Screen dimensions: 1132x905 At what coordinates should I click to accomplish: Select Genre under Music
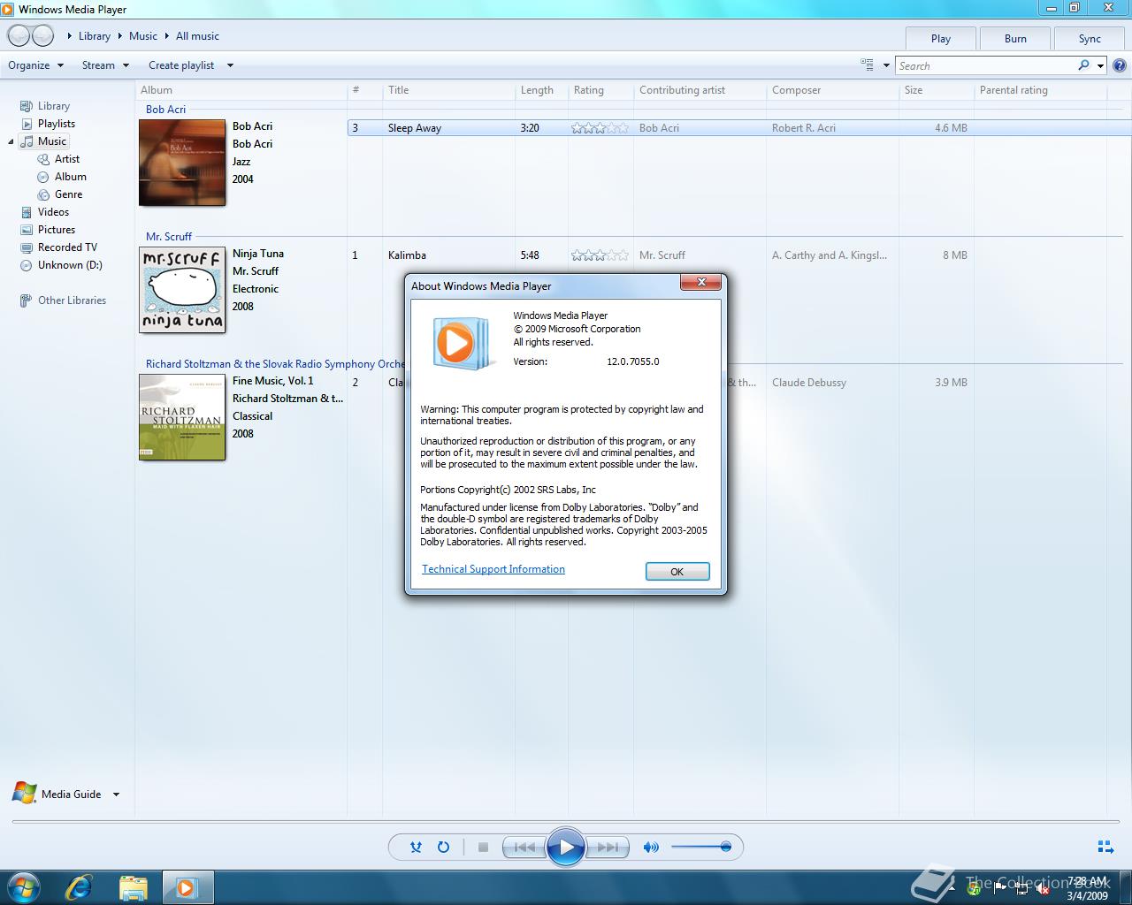pyautogui.click(x=60, y=194)
